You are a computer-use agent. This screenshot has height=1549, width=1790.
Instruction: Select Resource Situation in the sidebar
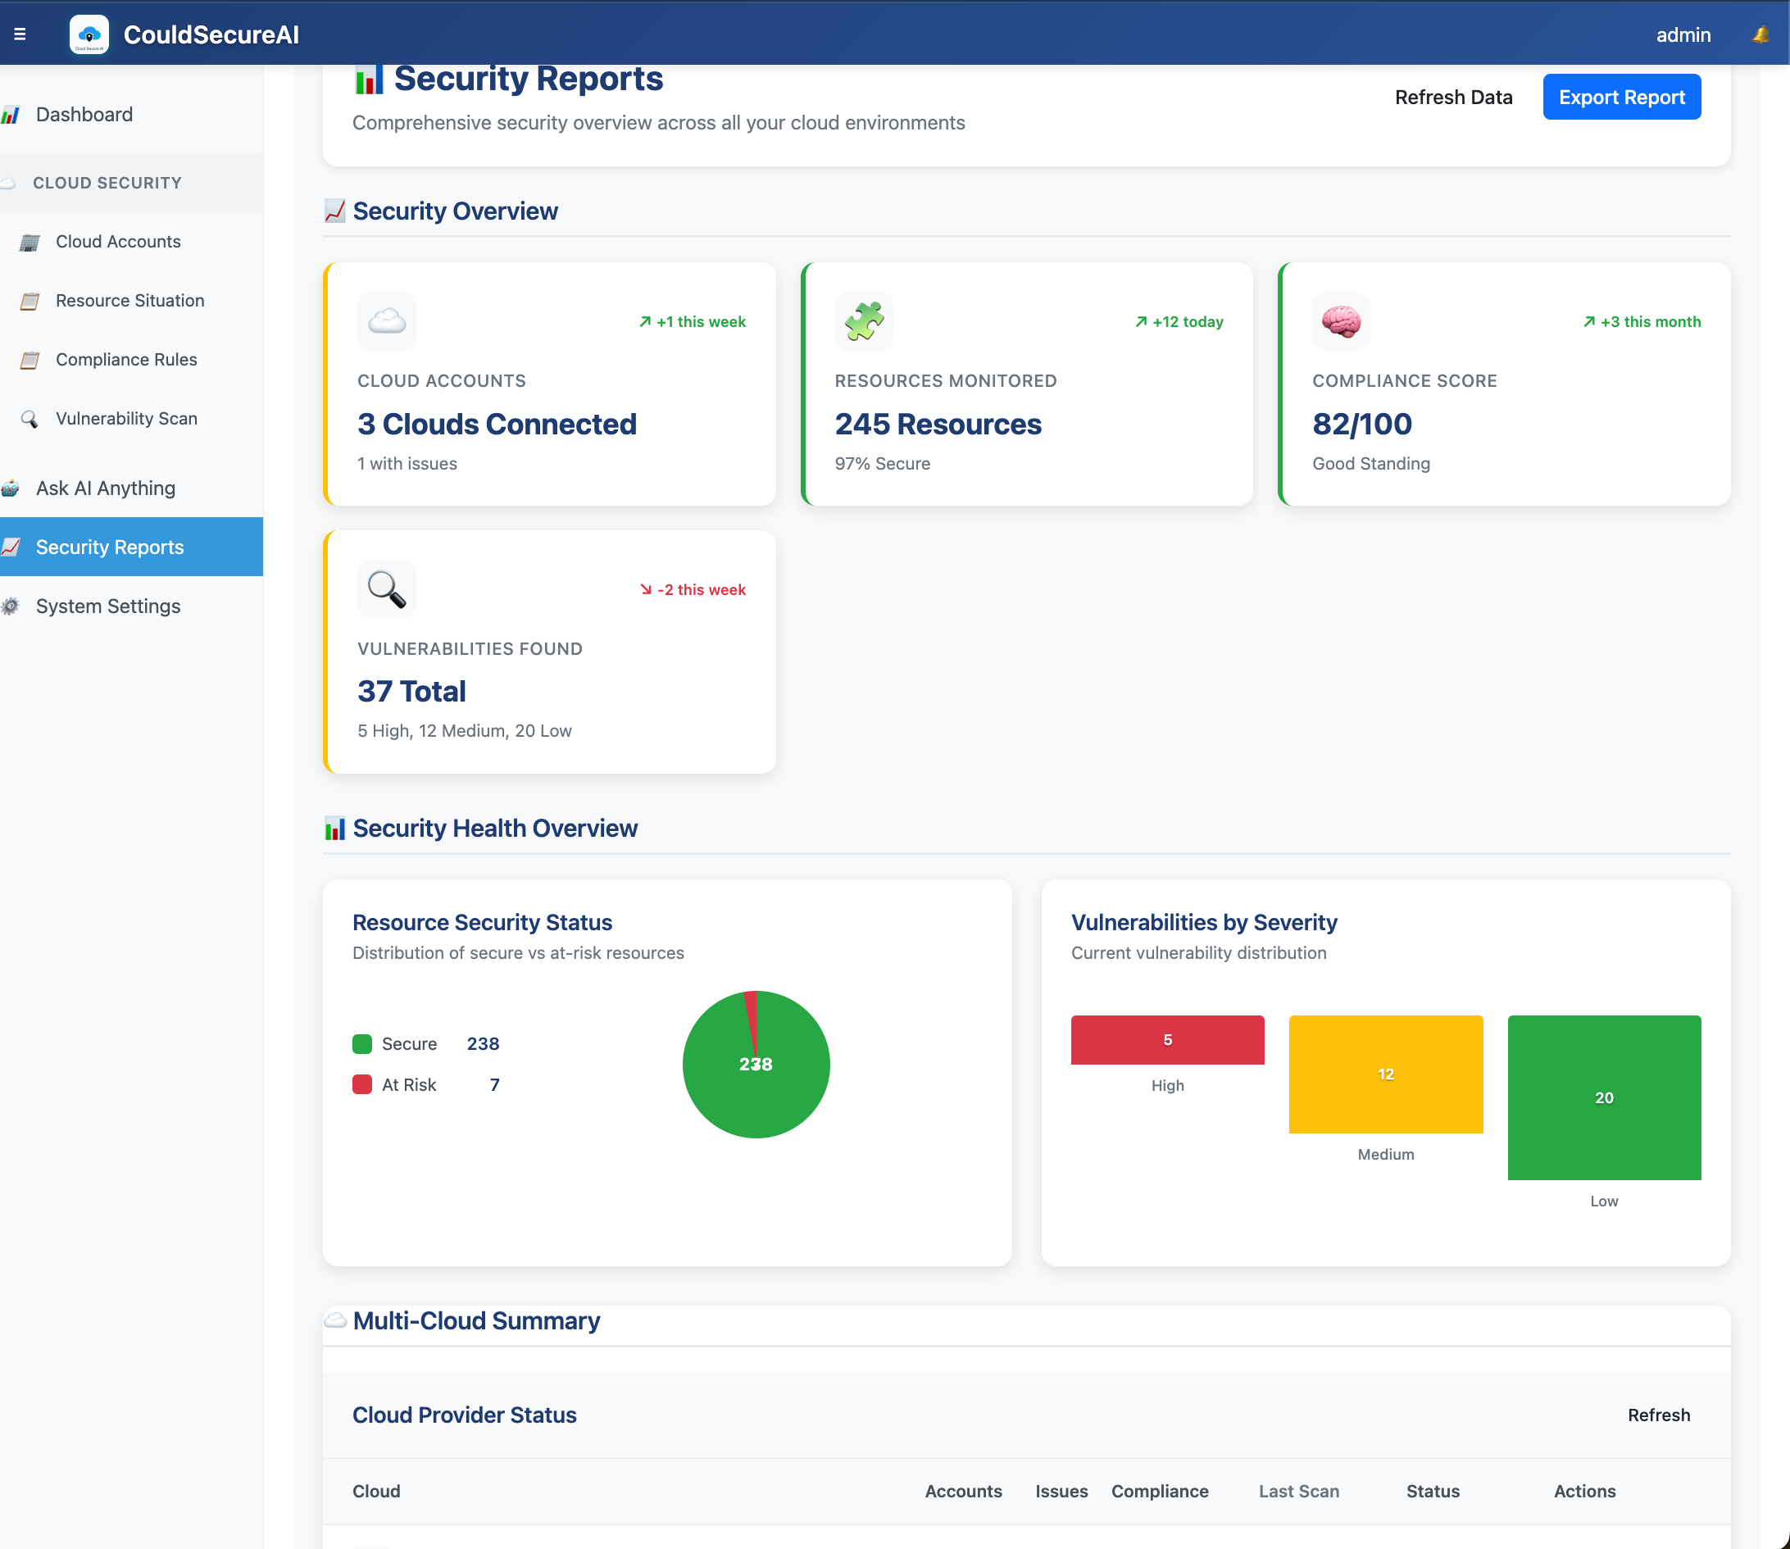[x=129, y=301]
